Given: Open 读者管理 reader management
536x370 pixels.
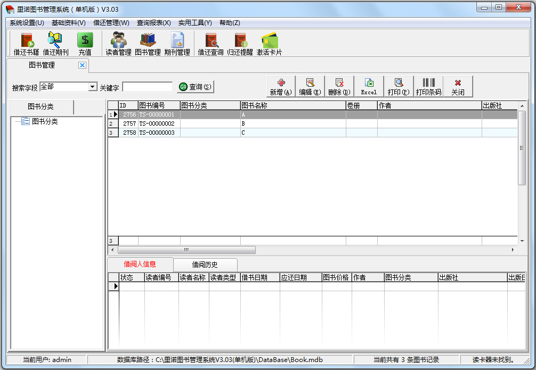Looking at the screenshot, I should click(x=118, y=44).
